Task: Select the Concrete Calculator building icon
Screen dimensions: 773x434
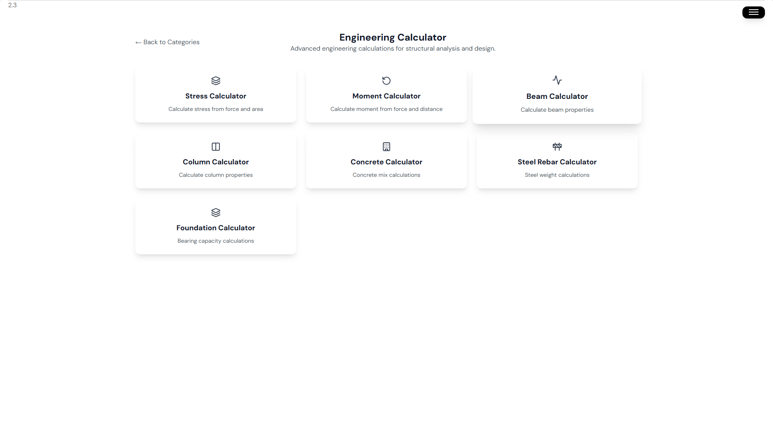Action: pyautogui.click(x=386, y=146)
